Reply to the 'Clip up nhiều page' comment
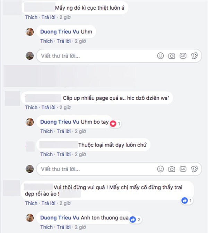Screen dimensions: 208x233 coord(49,107)
